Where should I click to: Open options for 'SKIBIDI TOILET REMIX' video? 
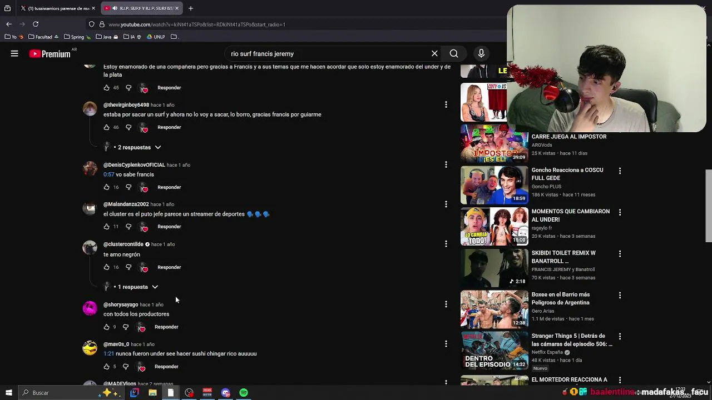620,253
